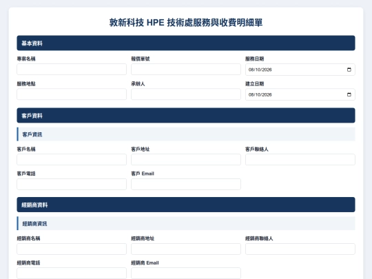Click the 客戶名稱 input field
This screenshot has width=372, height=279.
point(72,159)
